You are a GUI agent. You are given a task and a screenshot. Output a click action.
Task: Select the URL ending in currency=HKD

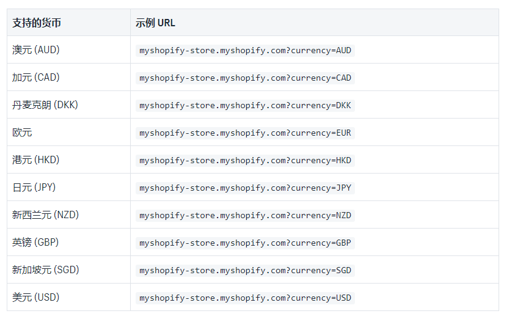click(245, 160)
